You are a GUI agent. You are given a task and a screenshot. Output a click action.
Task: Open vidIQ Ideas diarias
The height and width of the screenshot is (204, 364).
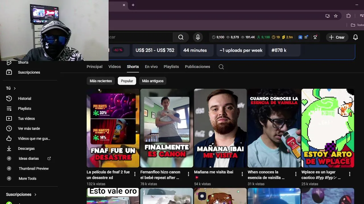point(29,158)
